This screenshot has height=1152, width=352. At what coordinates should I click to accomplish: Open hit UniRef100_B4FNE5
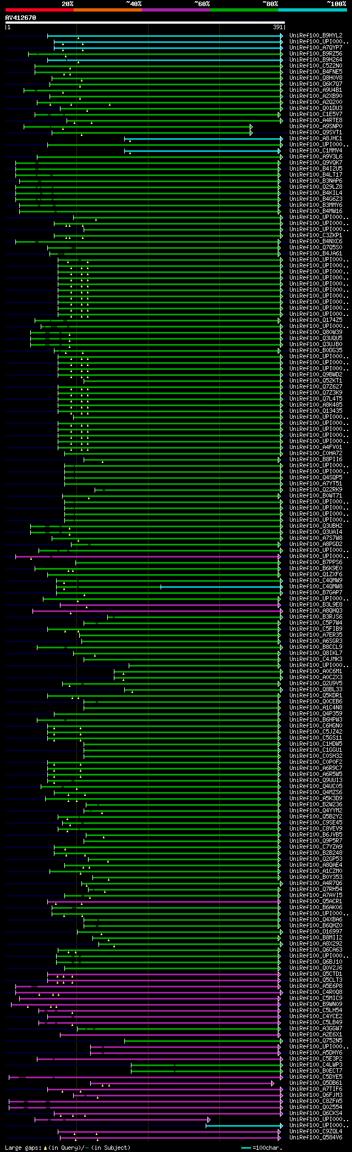(x=316, y=72)
